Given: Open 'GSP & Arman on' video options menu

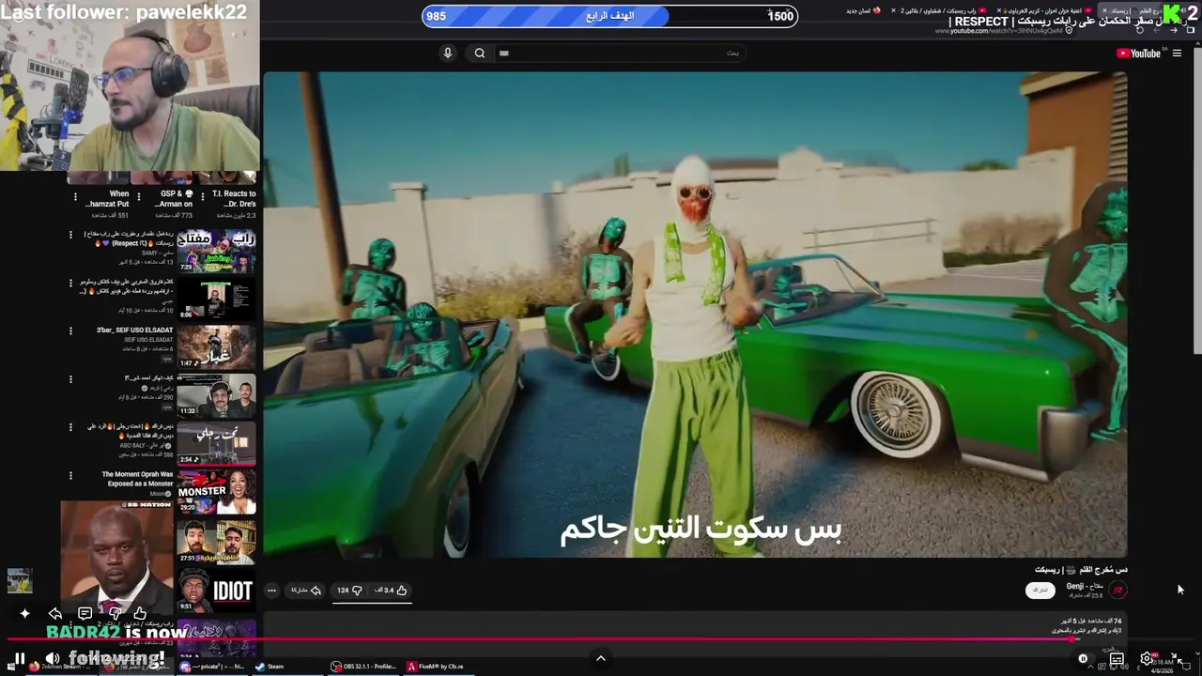Looking at the screenshot, I should point(139,197).
